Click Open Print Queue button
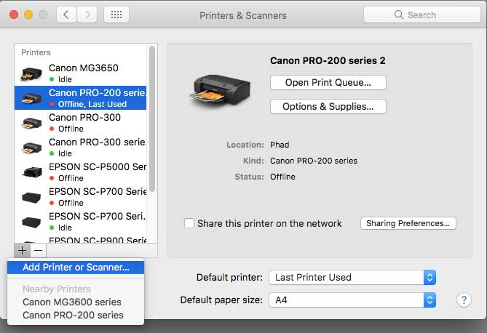Screen dimensions: 487x333 click(328, 83)
